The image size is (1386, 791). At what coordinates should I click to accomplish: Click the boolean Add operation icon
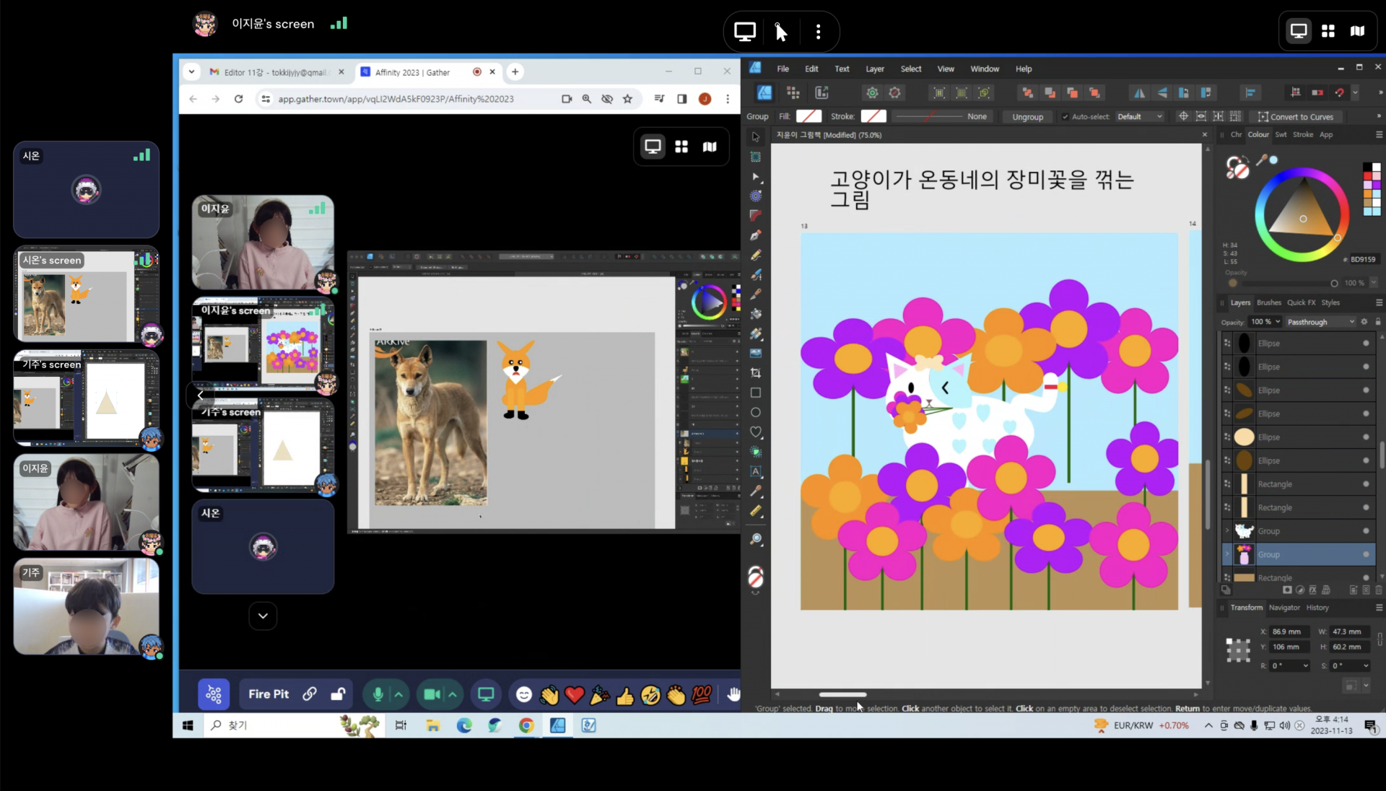click(1027, 92)
